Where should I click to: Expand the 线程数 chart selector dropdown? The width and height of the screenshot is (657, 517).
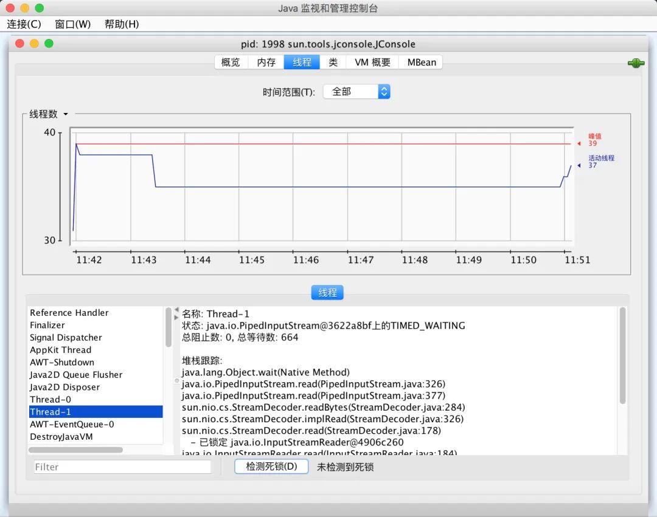click(x=66, y=114)
